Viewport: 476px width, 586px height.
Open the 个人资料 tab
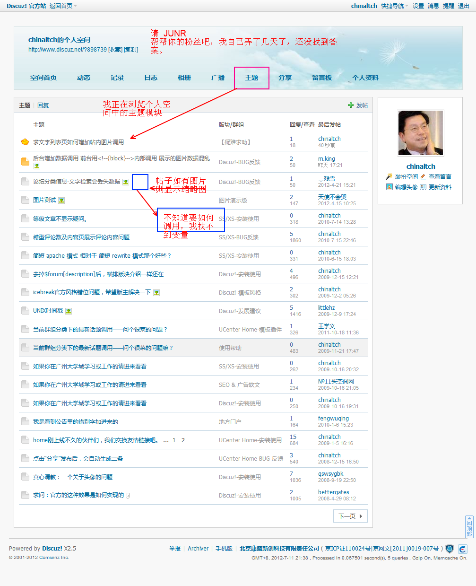click(x=365, y=78)
